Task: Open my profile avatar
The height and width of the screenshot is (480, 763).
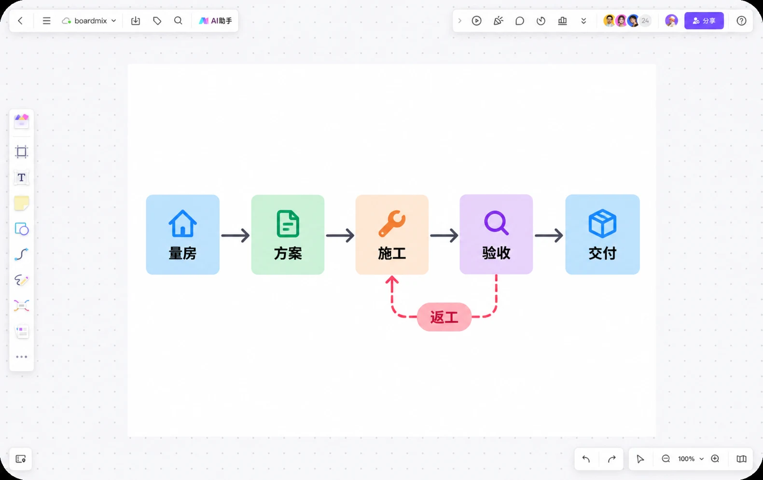Action: (x=671, y=21)
